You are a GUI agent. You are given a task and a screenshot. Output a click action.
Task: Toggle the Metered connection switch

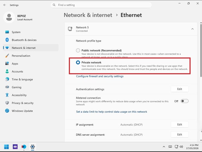185,101
